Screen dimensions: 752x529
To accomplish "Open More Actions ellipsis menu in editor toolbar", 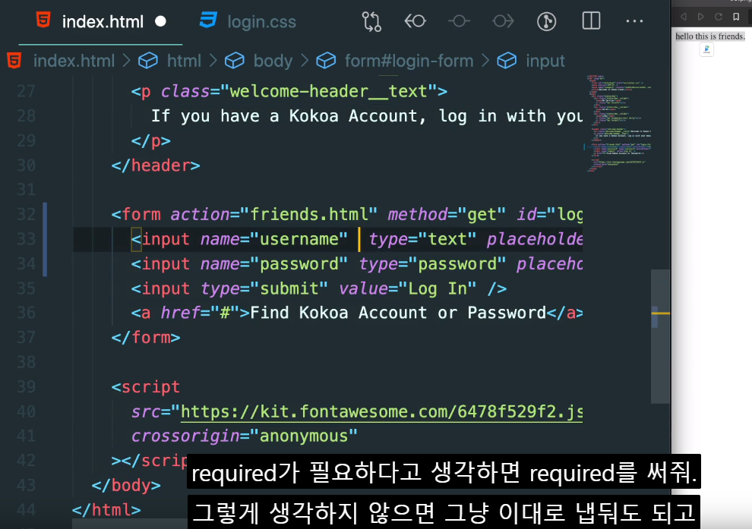I will (634, 21).
